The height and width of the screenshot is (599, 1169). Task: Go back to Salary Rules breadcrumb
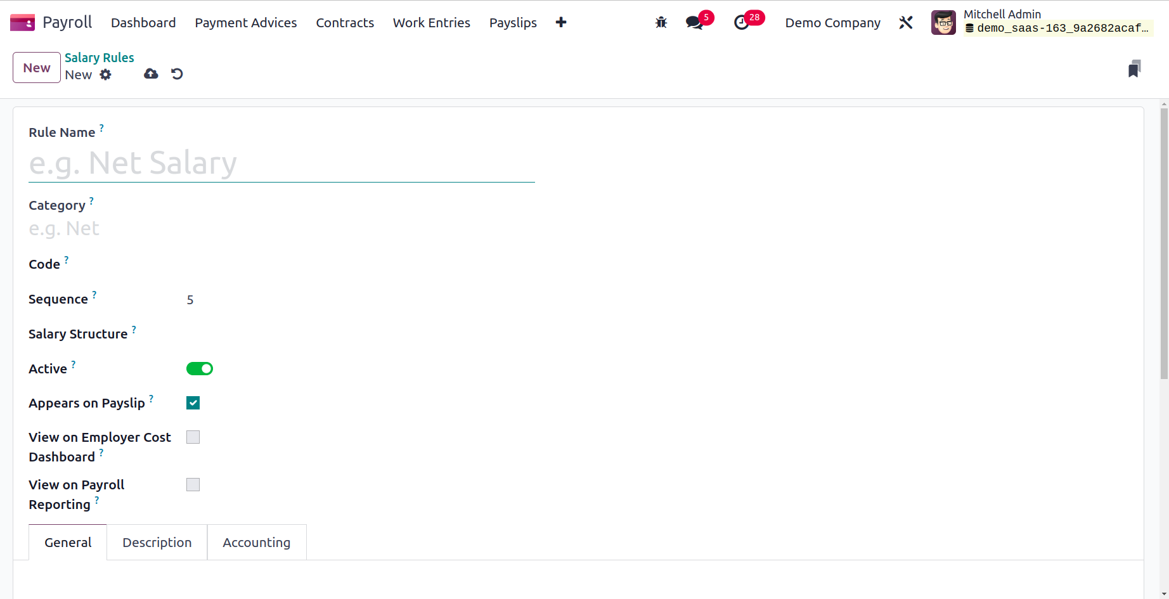[x=100, y=58]
